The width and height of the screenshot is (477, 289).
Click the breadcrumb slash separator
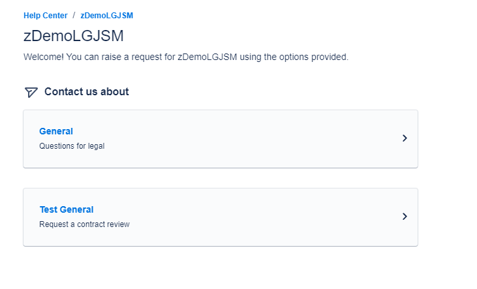[74, 15]
